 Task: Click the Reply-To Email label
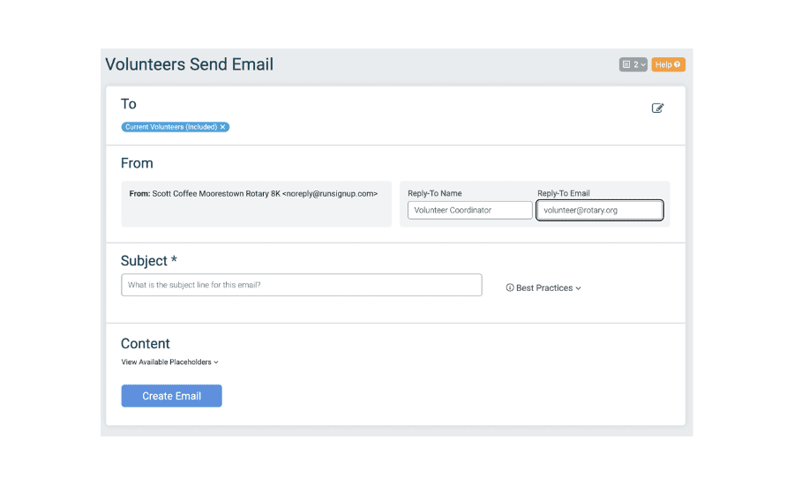pyautogui.click(x=564, y=193)
